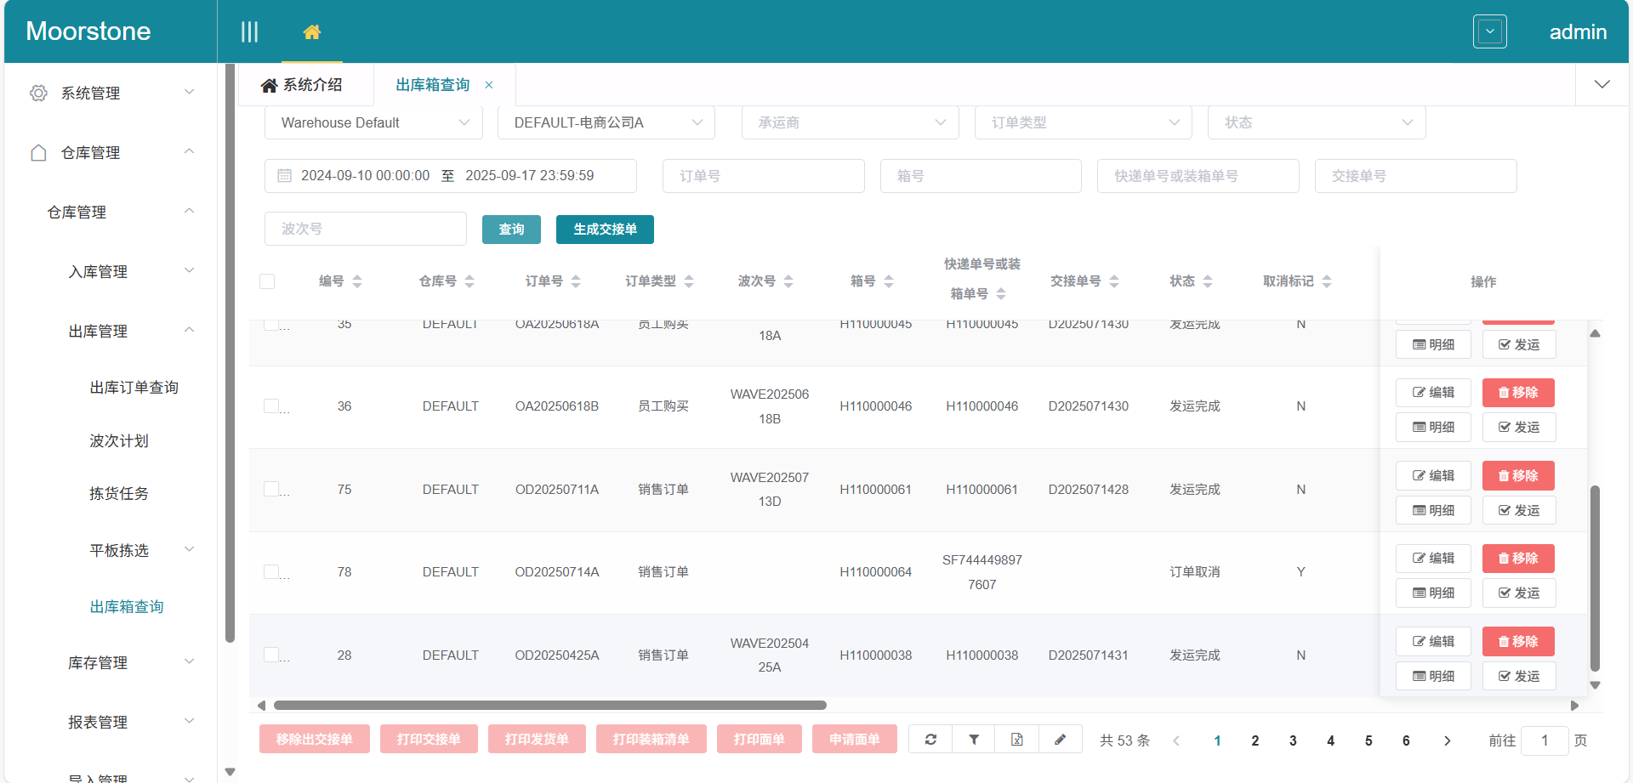Click the 订单号 search input field
The image size is (1633, 783).
click(763, 175)
